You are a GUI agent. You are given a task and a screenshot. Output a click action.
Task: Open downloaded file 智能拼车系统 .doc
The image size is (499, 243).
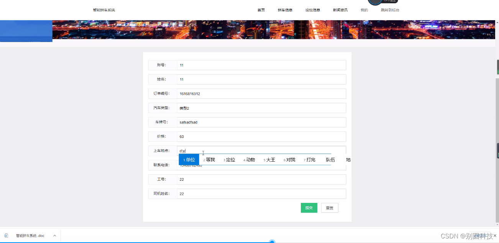(30, 236)
